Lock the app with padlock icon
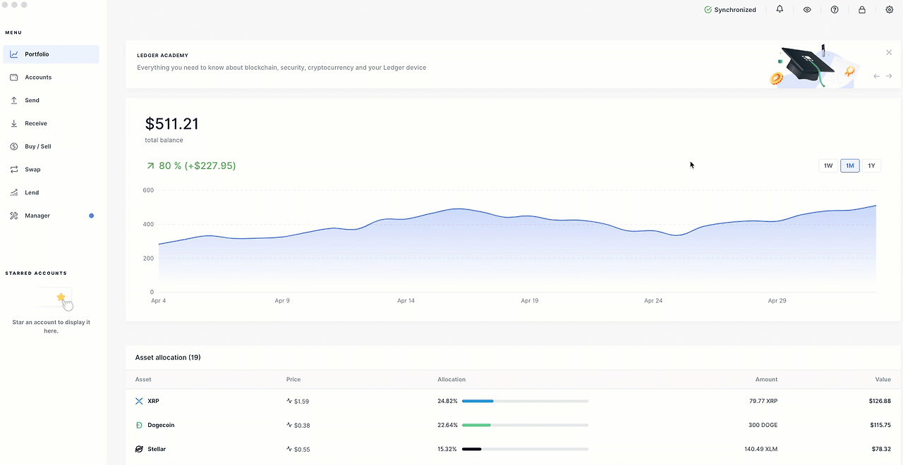903x465 pixels. 862,10
